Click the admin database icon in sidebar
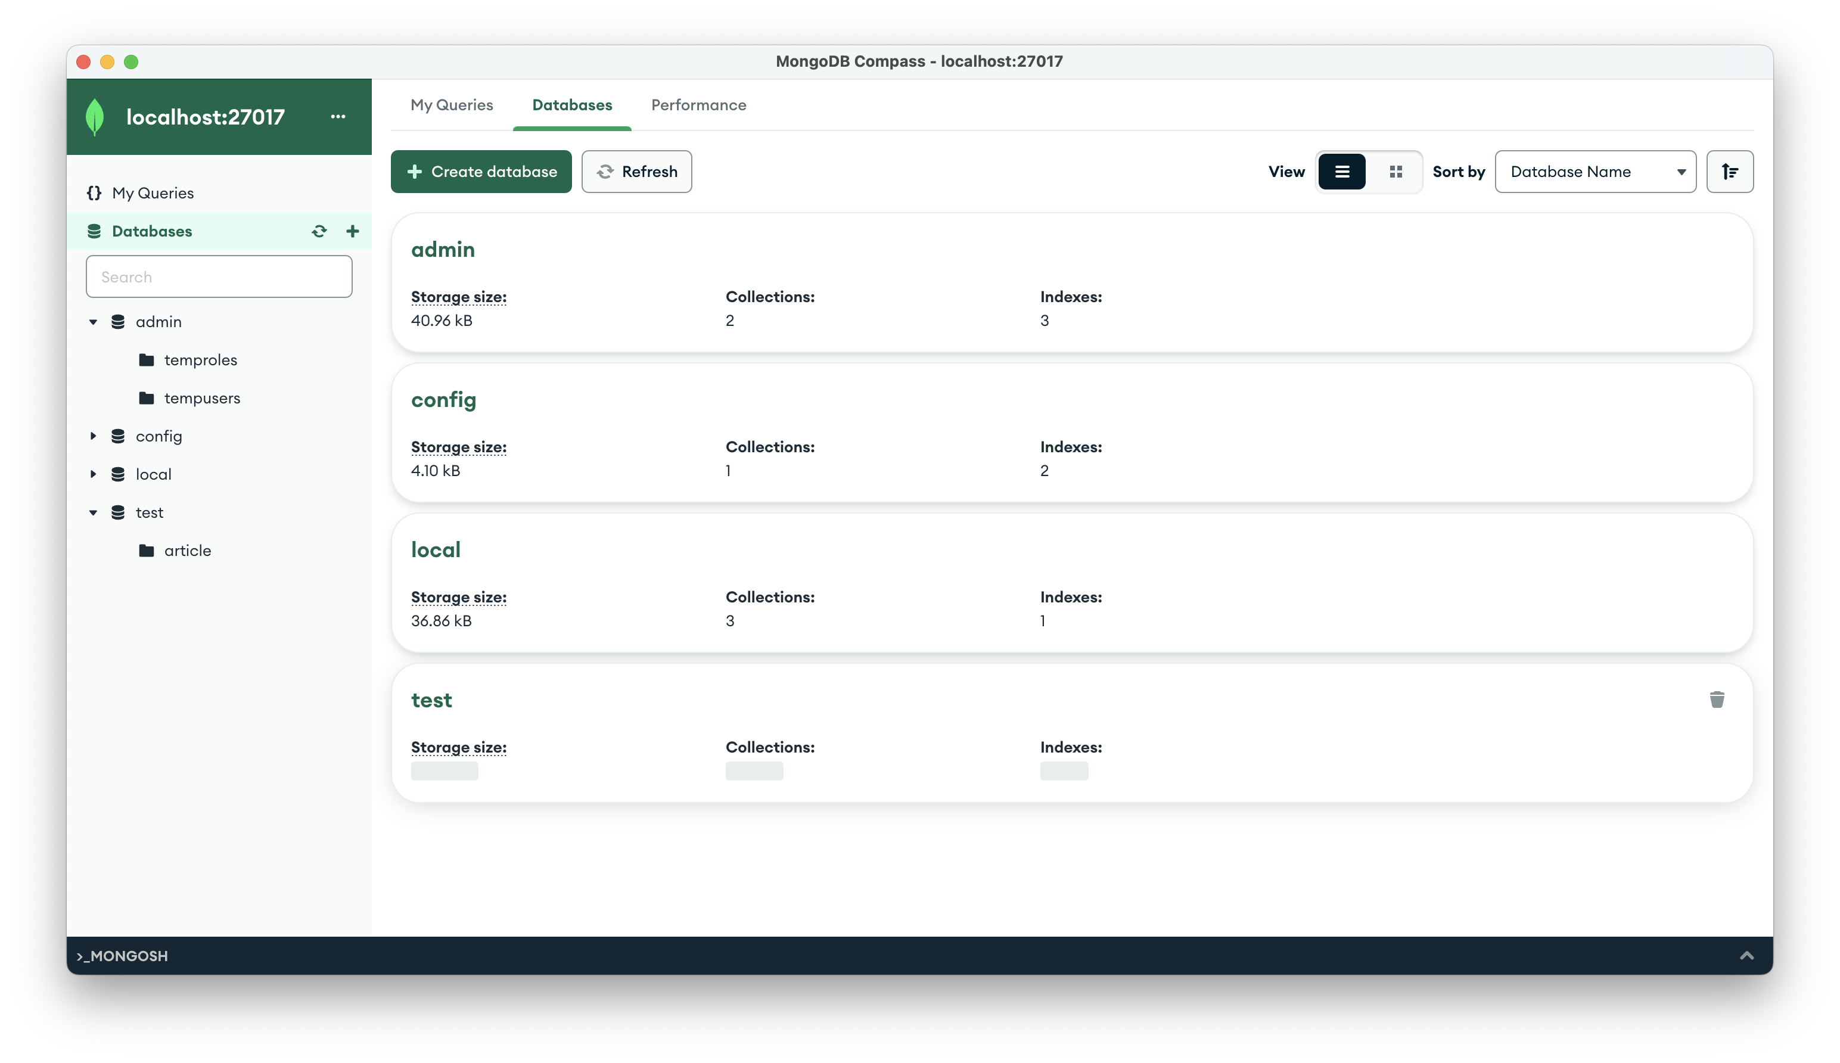The width and height of the screenshot is (1840, 1063). pos(118,322)
